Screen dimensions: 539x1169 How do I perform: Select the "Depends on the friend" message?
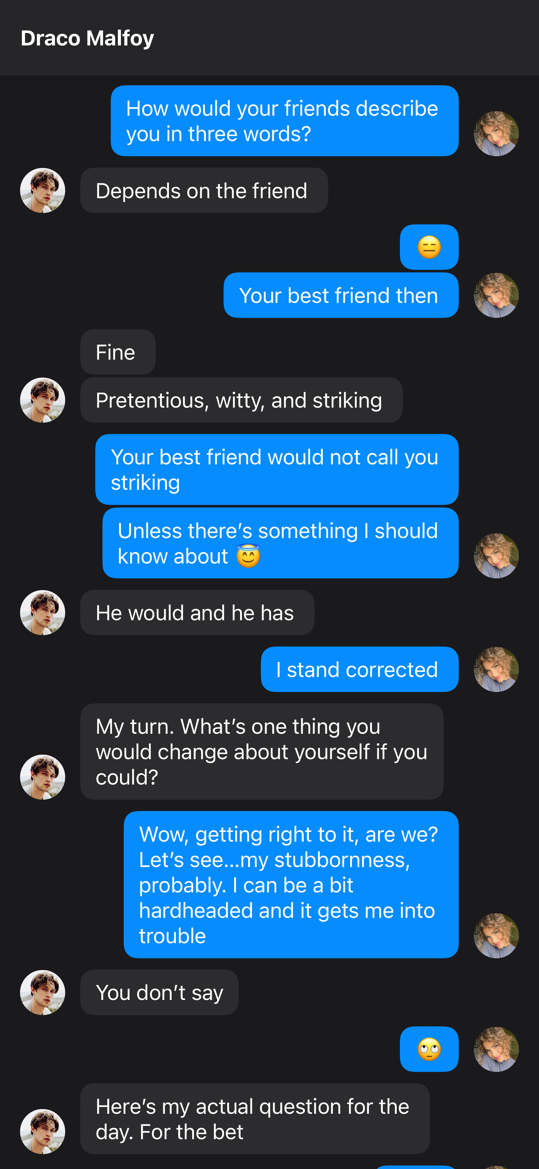(x=204, y=191)
